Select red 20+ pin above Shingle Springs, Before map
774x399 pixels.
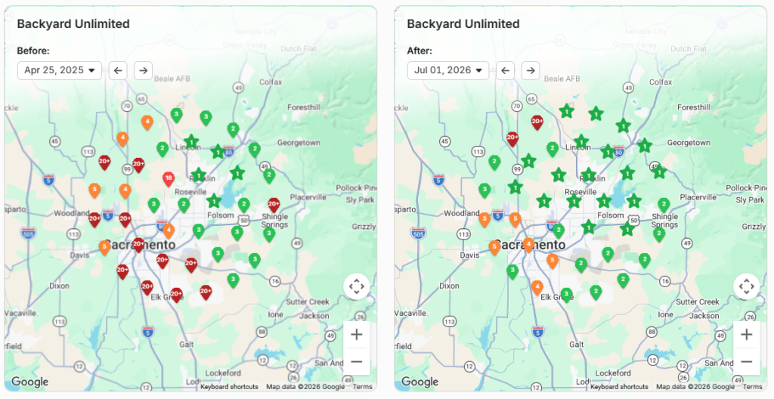[274, 205]
